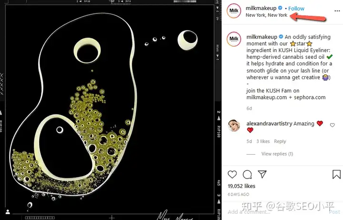343x220 pixels.
Task: Open the 19,052 likes list
Action: point(242,186)
